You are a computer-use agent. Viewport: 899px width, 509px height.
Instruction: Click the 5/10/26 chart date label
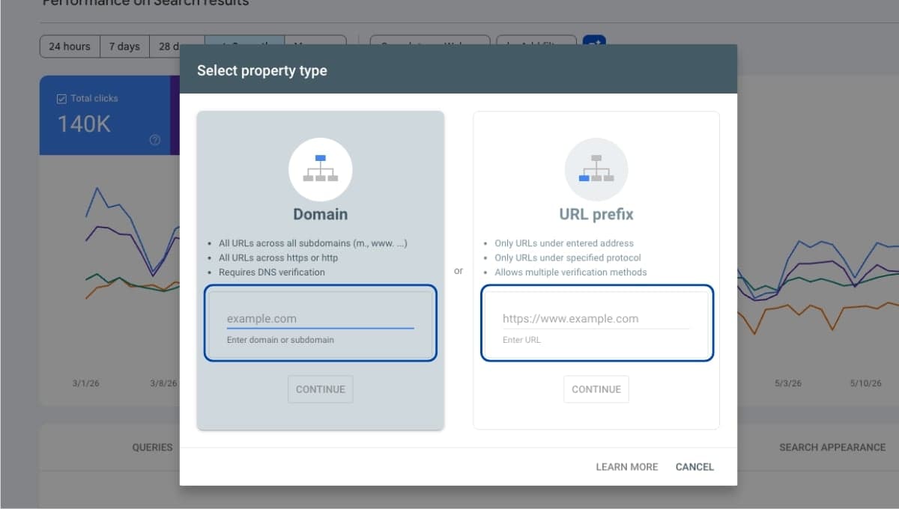pyautogui.click(x=868, y=383)
